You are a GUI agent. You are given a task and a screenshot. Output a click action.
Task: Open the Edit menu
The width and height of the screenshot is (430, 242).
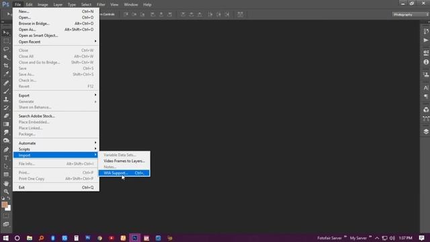point(29,5)
